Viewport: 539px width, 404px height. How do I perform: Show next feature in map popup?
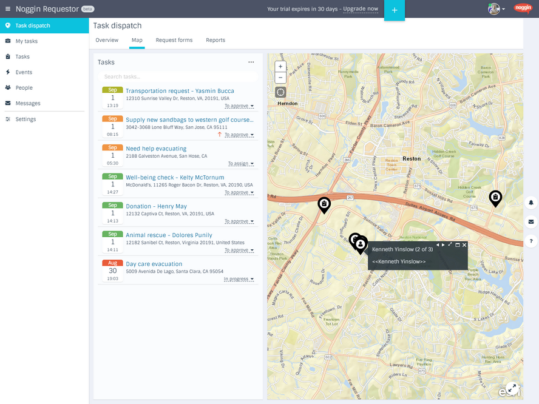pos(443,245)
